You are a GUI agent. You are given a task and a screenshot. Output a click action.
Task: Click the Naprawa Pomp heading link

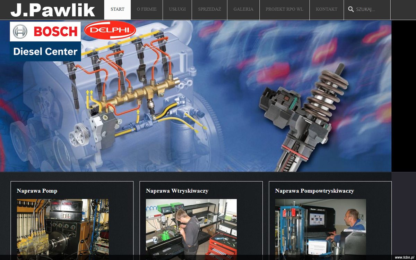(37, 191)
